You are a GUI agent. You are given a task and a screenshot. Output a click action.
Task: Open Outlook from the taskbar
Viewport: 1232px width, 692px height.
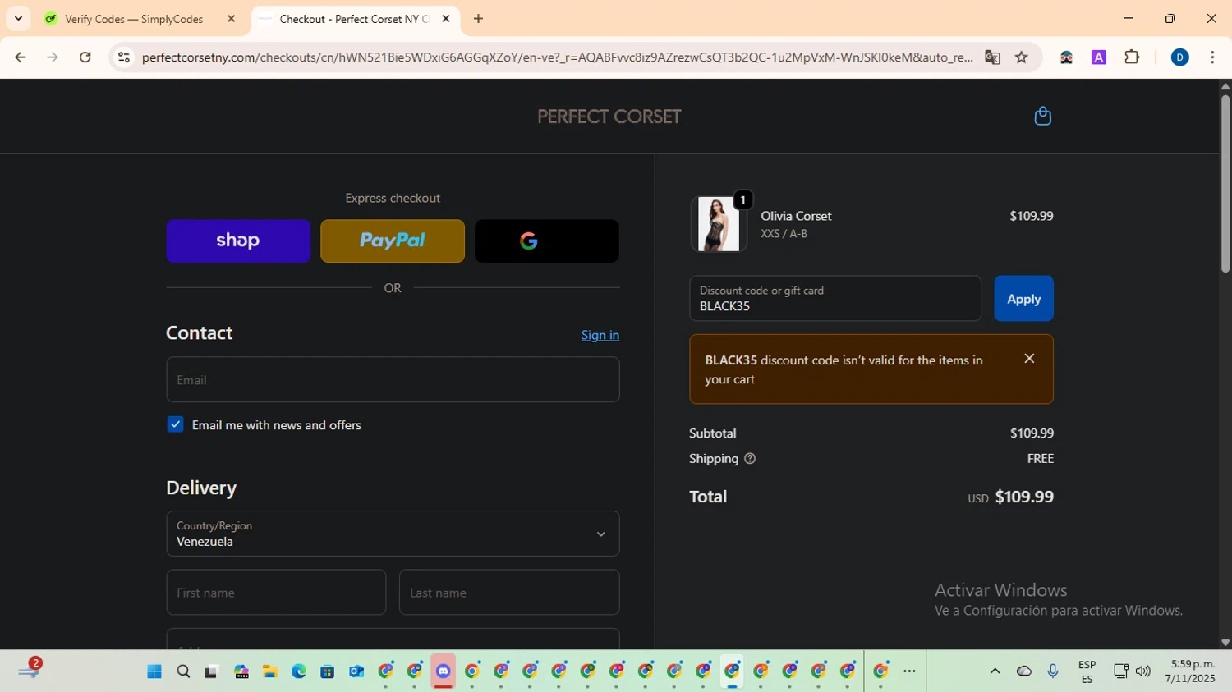point(356,671)
